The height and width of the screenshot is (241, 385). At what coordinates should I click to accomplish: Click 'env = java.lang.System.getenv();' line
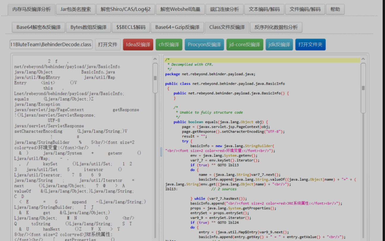coord(224,156)
